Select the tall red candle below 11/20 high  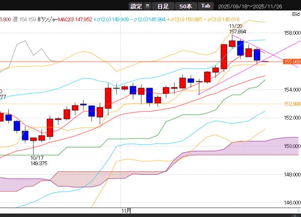click(224, 56)
